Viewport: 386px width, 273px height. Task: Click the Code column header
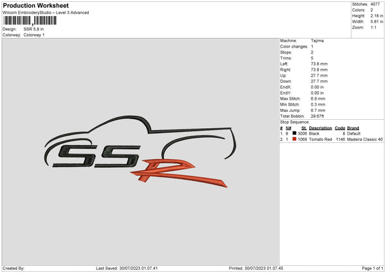click(340, 128)
